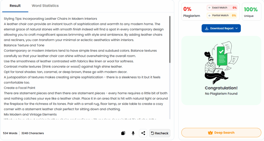This screenshot has height=141, width=264.
Task: Click the crown icon on Deep Search
Action: 210,133
